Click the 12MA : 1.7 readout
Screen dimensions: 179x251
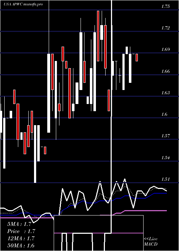tap(21, 238)
